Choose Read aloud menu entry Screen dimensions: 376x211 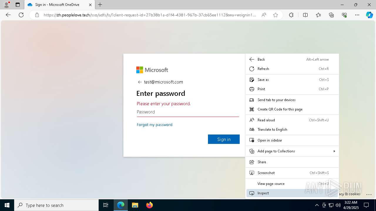[292, 120]
